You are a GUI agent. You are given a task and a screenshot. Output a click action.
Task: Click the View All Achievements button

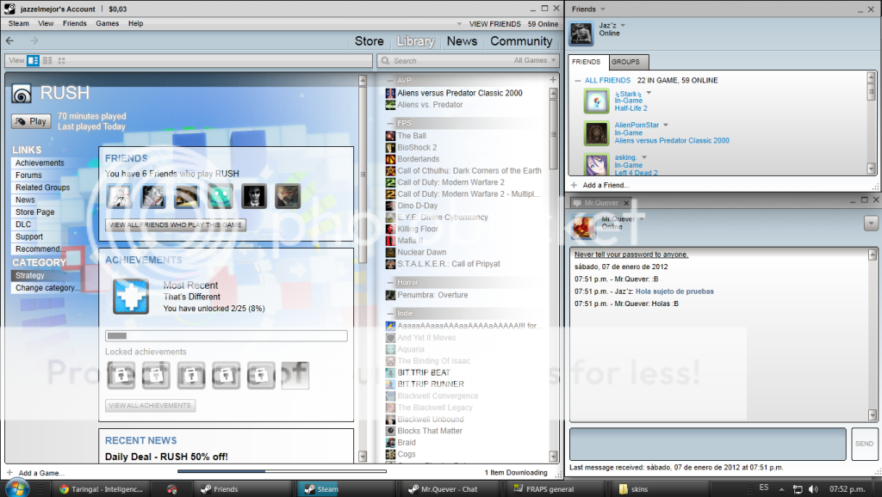150,406
